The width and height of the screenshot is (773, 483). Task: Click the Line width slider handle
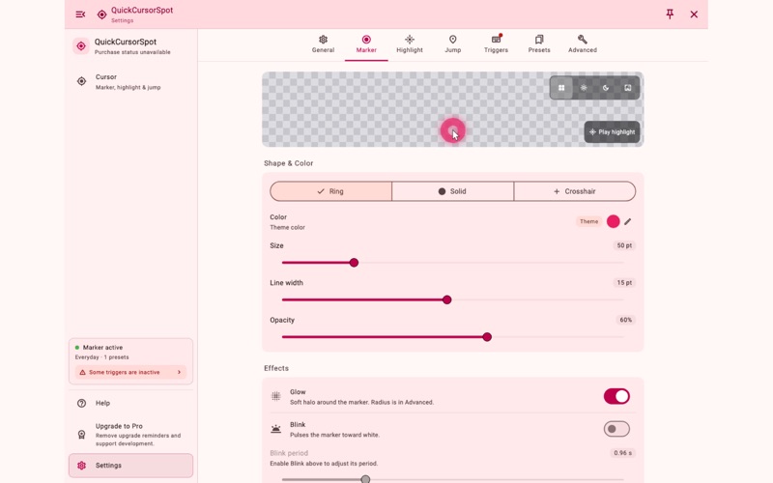coord(446,299)
